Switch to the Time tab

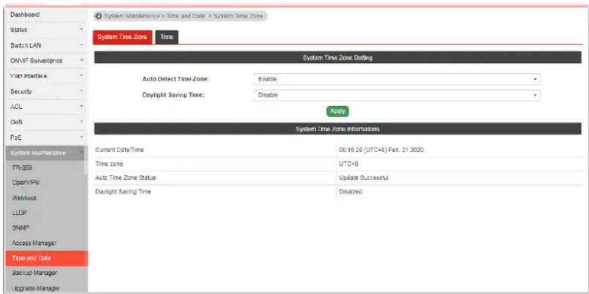click(167, 37)
